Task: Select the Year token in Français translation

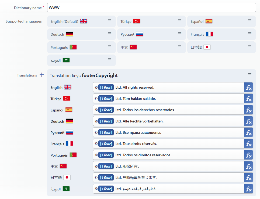Action: click(x=106, y=144)
